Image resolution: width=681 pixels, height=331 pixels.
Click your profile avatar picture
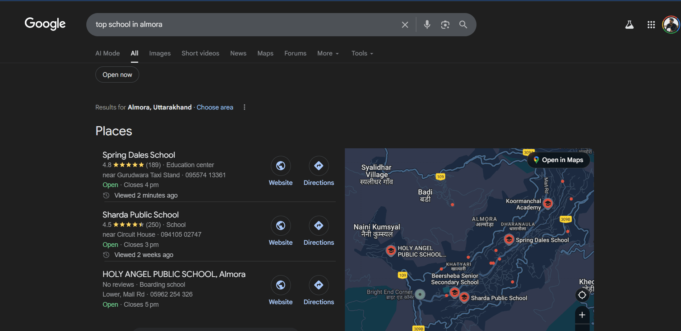pyautogui.click(x=671, y=24)
